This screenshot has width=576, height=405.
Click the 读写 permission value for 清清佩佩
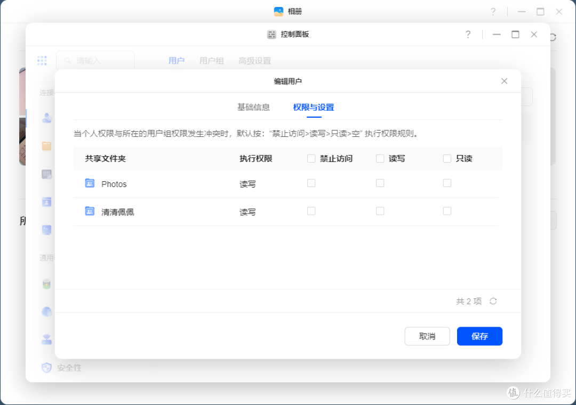[247, 212]
